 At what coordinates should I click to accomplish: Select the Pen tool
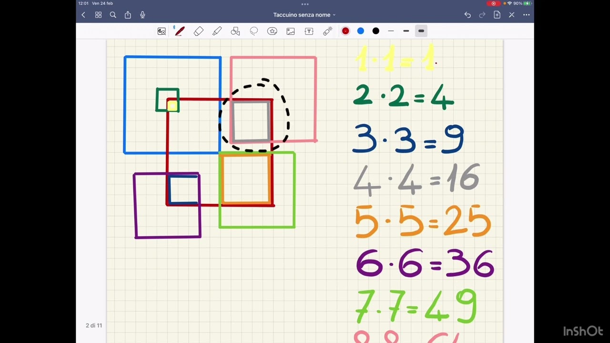pyautogui.click(x=180, y=31)
